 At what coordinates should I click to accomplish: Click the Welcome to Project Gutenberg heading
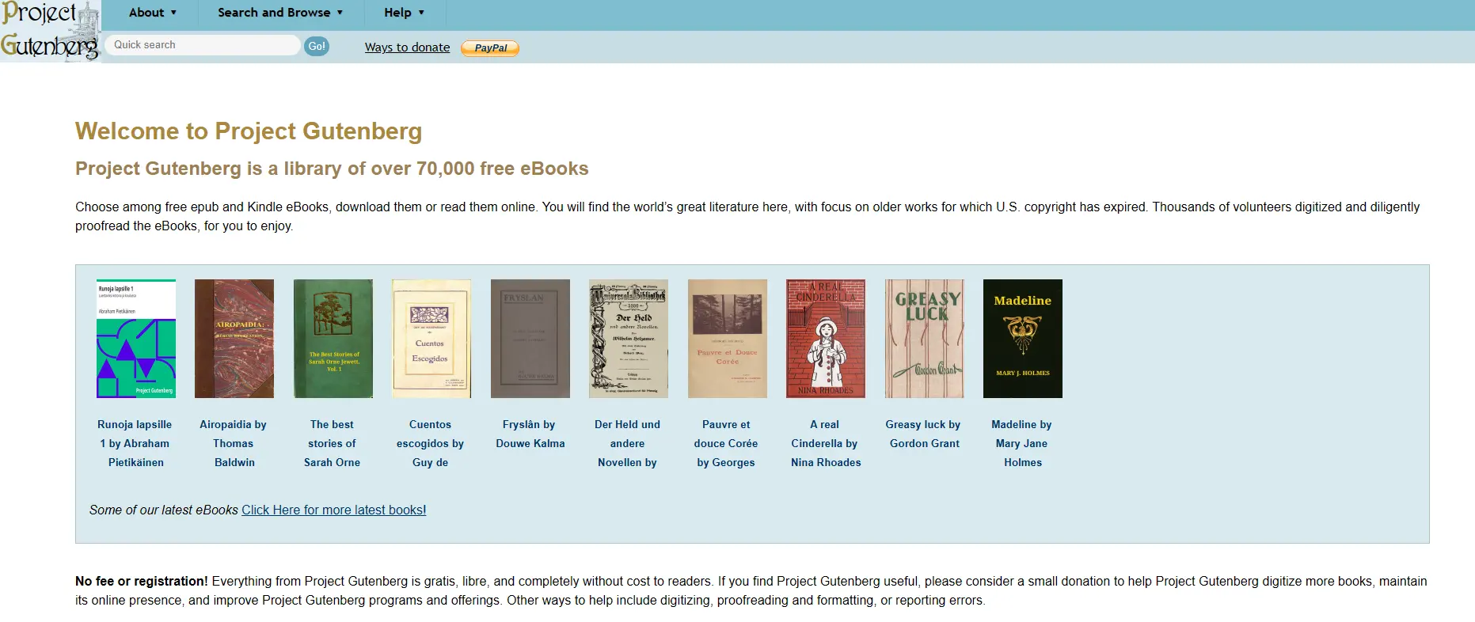[249, 131]
